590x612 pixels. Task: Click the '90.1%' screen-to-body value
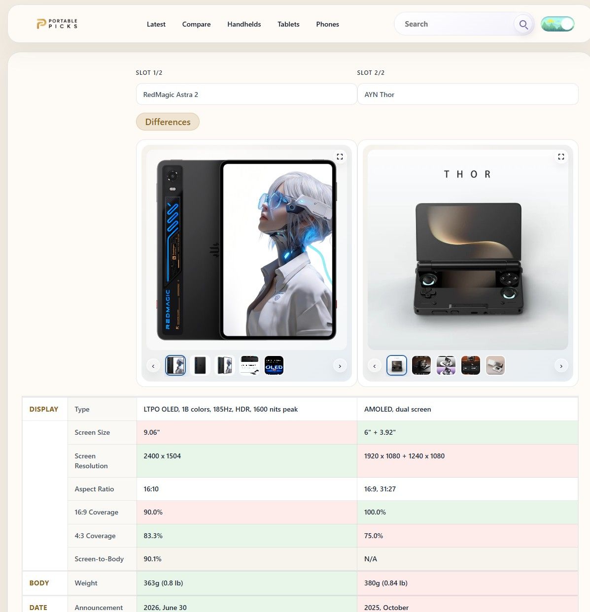coord(152,559)
